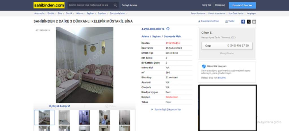
Task: Go to Emlak in breadcrumb
Action: (x=51, y=13)
